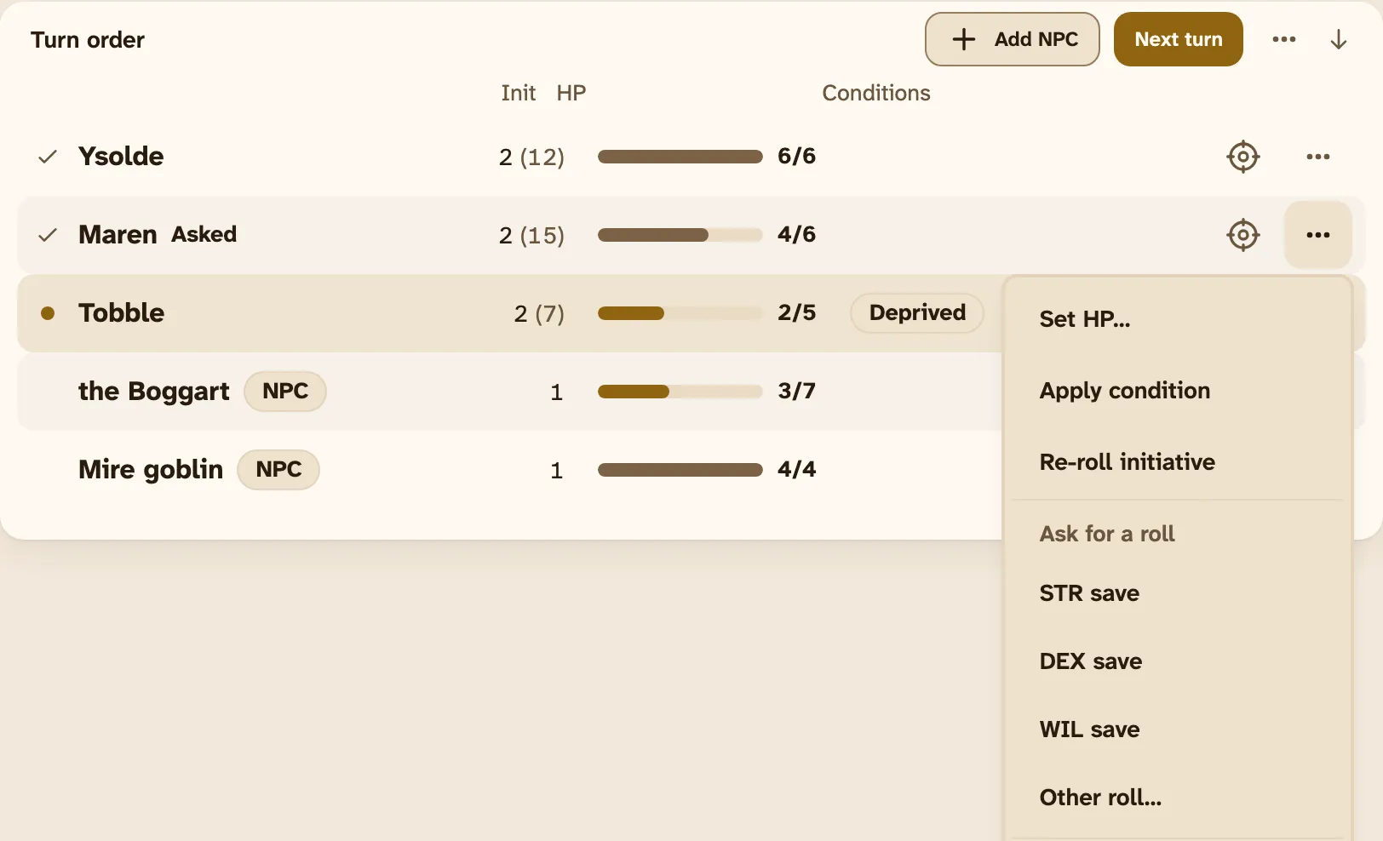Click Ysolde's HP bar

[680, 157]
